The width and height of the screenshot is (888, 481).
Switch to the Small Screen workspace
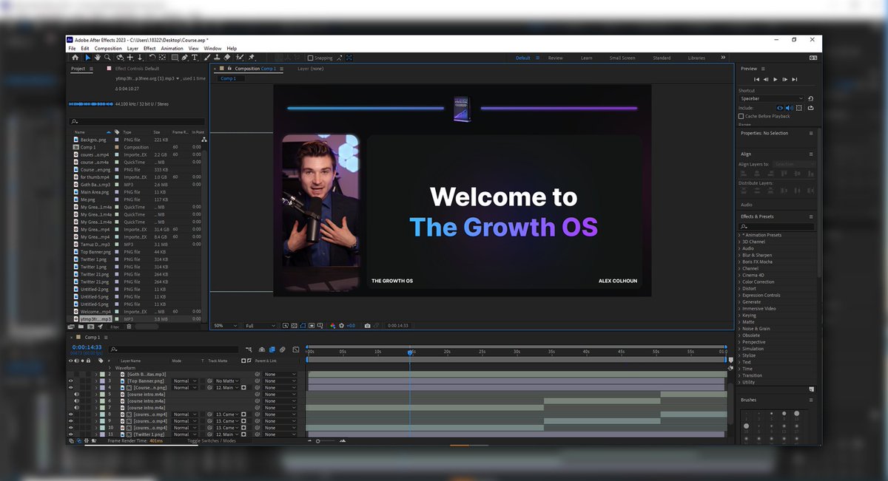tap(622, 58)
